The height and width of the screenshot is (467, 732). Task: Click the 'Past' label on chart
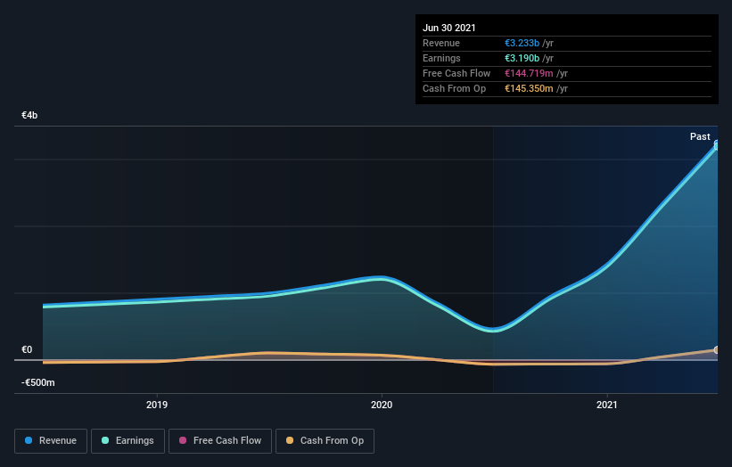[700, 136]
